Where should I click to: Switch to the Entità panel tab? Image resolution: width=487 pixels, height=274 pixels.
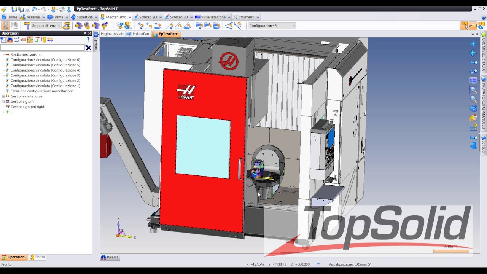(x=37, y=257)
